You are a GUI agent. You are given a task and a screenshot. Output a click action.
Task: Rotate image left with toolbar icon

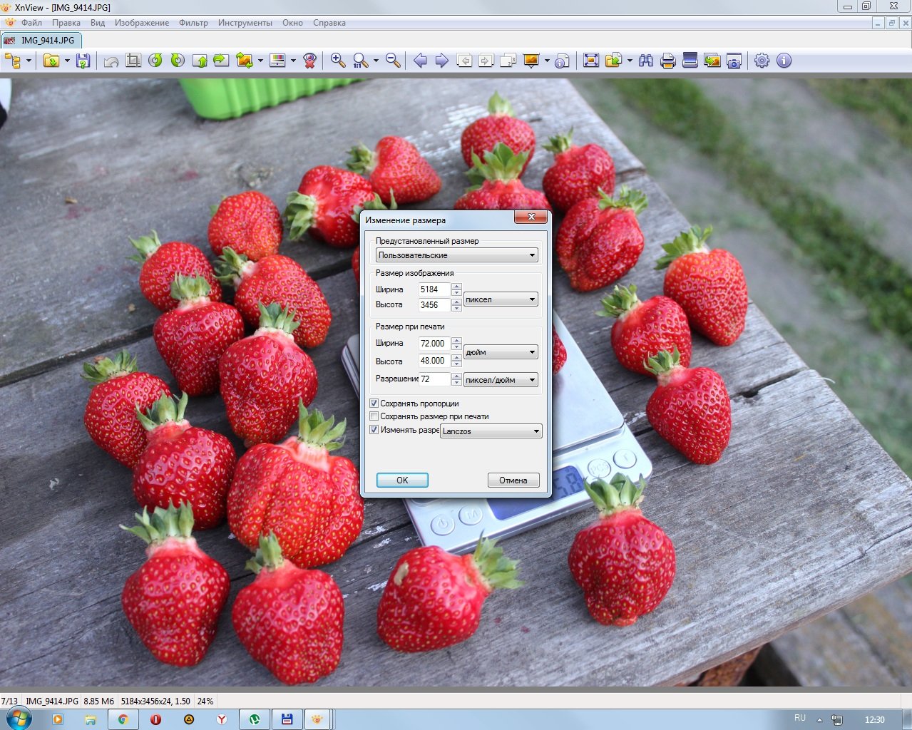click(155, 61)
